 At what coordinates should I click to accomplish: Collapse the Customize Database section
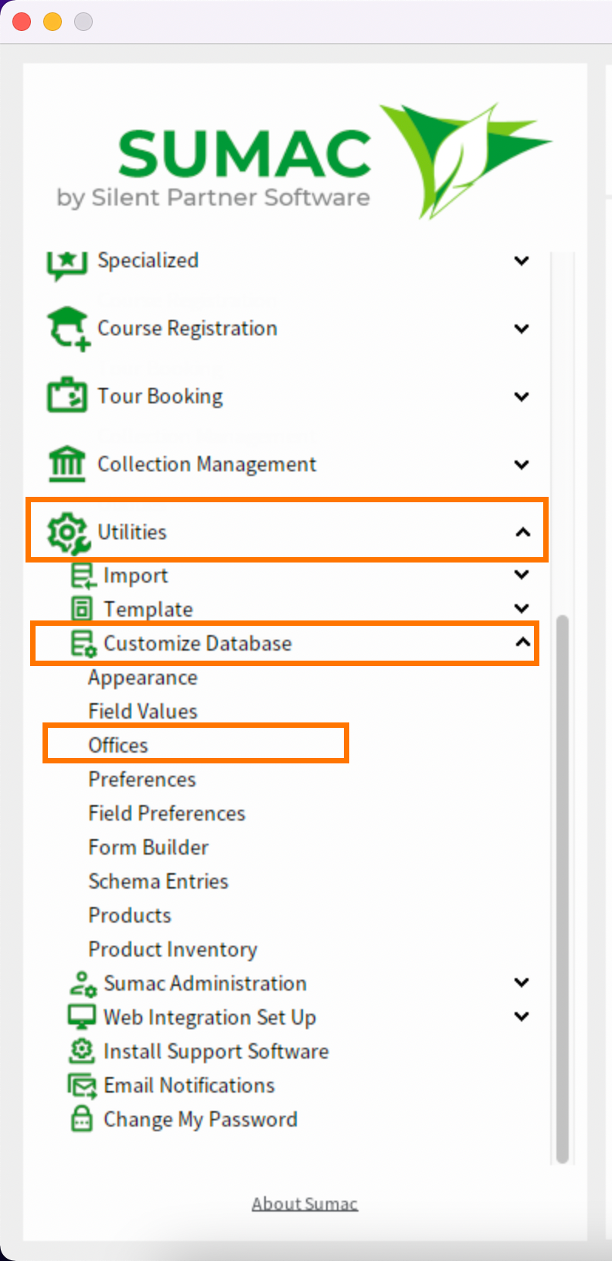(x=523, y=643)
